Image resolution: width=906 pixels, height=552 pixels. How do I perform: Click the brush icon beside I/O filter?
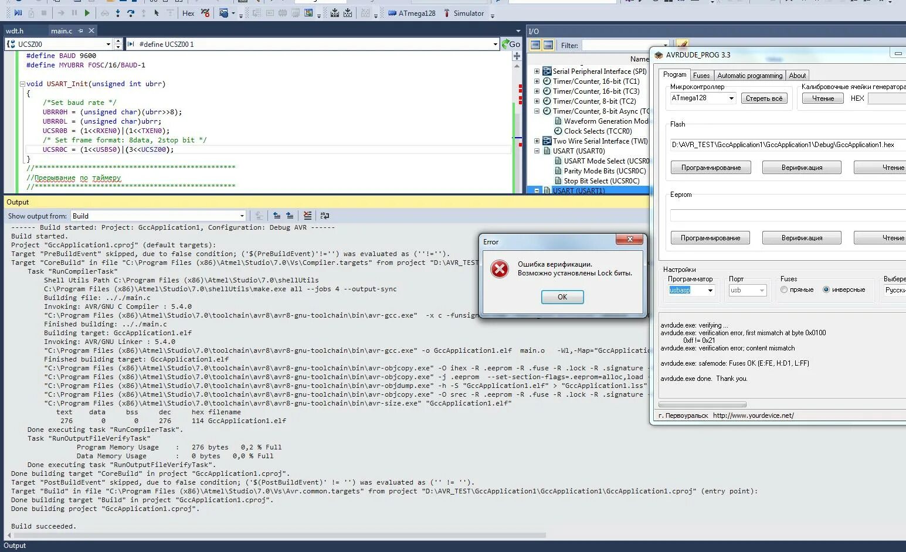coord(681,44)
